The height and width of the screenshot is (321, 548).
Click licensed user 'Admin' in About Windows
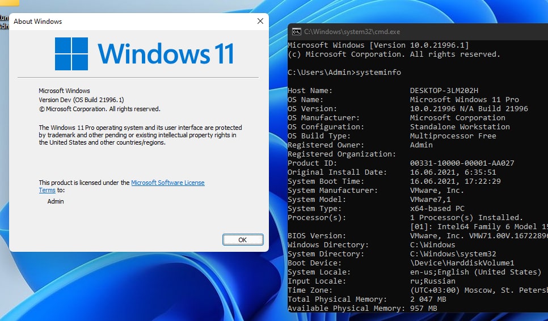56,201
